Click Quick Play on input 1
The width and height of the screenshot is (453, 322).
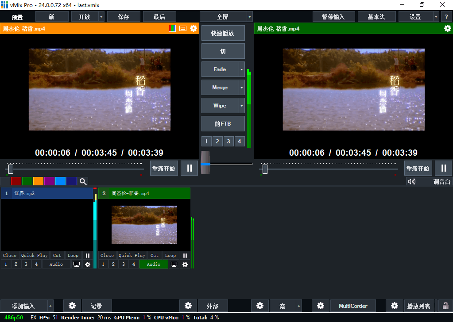pyautogui.click(x=35, y=255)
